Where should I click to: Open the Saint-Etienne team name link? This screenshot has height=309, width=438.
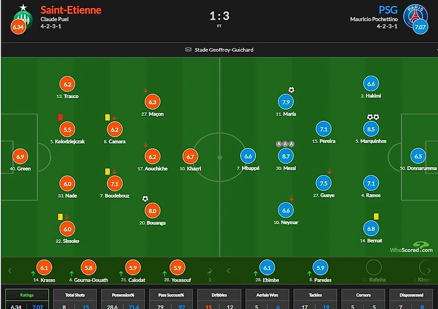tap(71, 10)
